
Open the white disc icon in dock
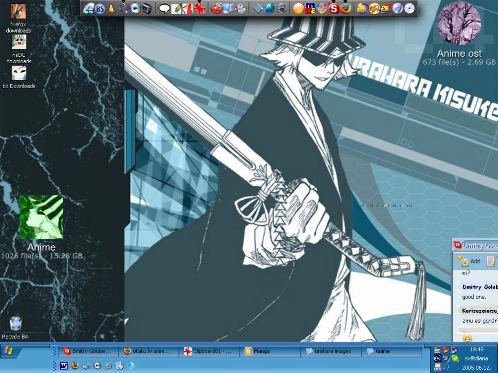point(410,8)
